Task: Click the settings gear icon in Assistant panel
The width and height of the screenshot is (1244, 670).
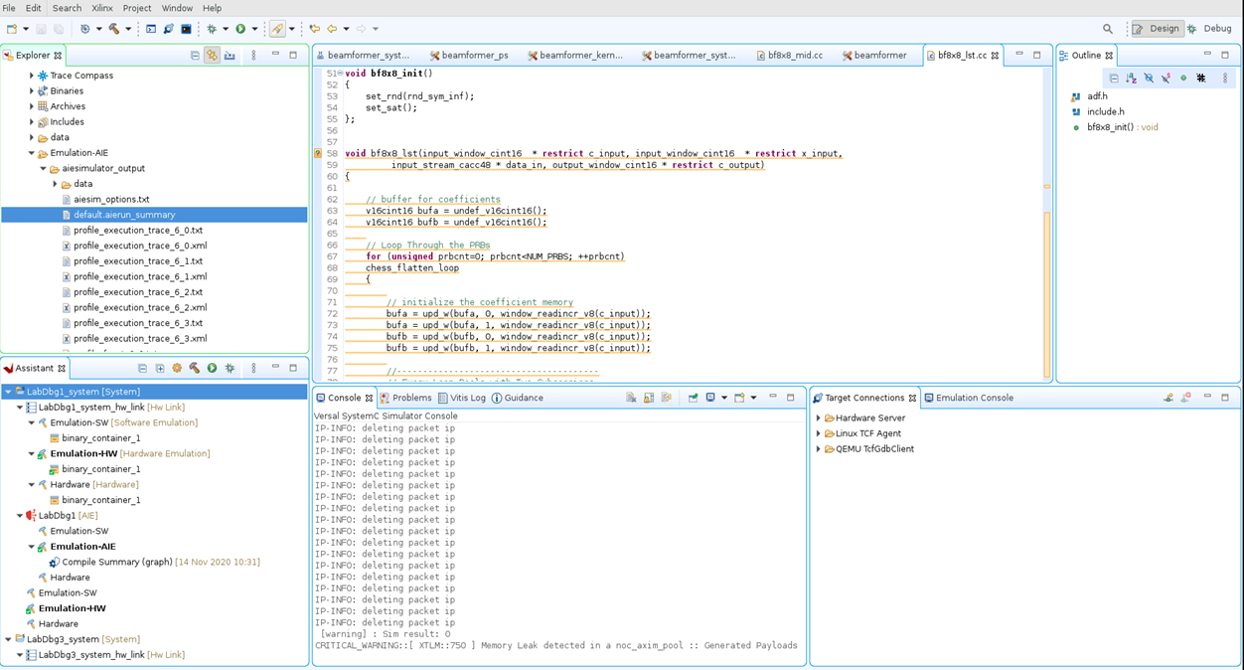Action: [x=177, y=369]
